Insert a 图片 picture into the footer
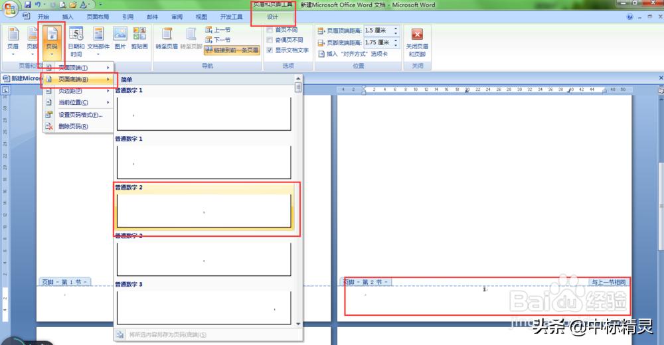Viewport: 664px width, 345px height. coord(120,38)
